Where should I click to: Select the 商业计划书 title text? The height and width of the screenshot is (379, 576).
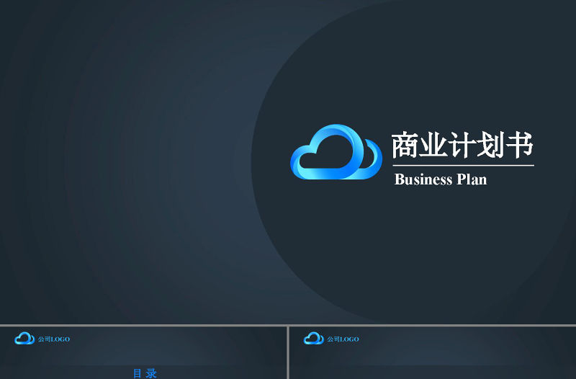pyautogui.click(x=462, y=145)
